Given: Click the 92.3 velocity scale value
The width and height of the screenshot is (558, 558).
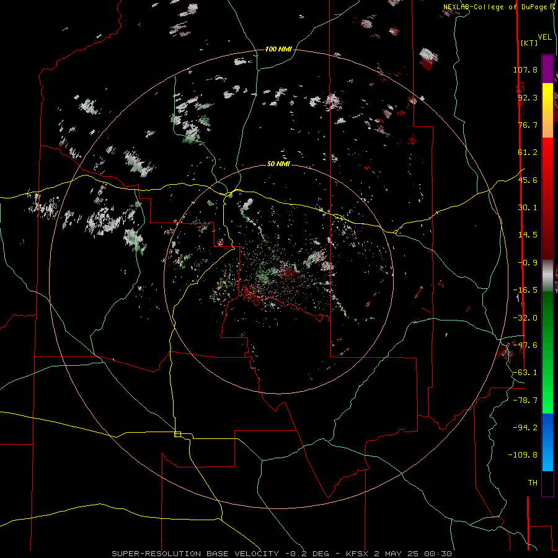Looking at the screenshot, I should coord(528,97).
